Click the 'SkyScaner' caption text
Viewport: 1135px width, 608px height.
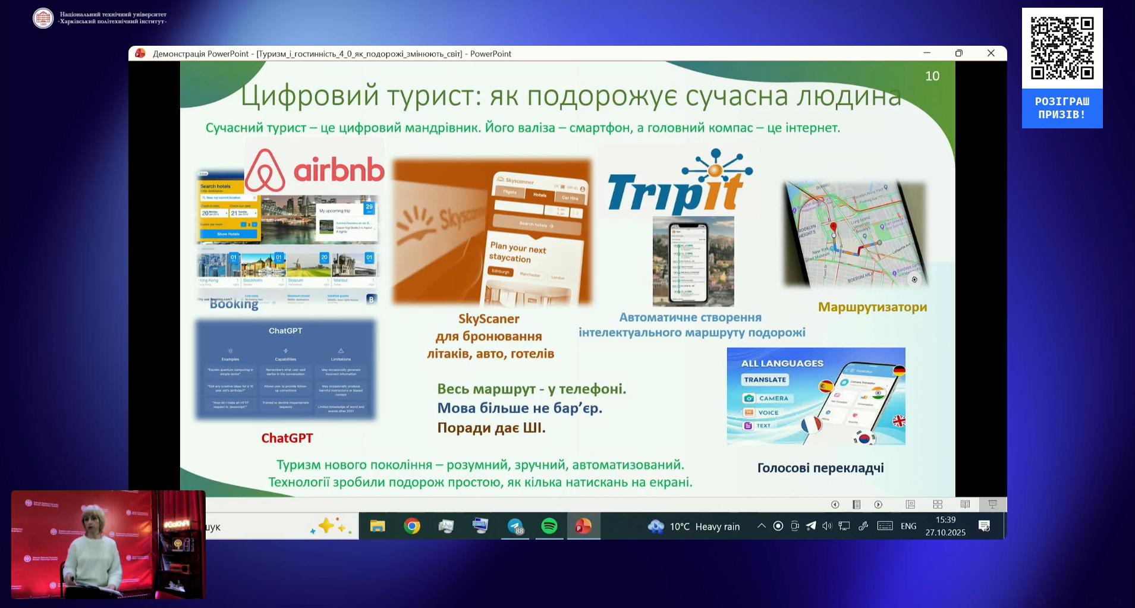tap(489, 319)
